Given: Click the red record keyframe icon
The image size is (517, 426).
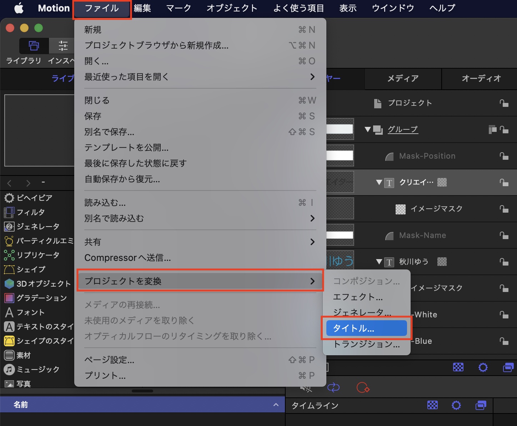Looking at the screenshot, I should tap(363, 387).
